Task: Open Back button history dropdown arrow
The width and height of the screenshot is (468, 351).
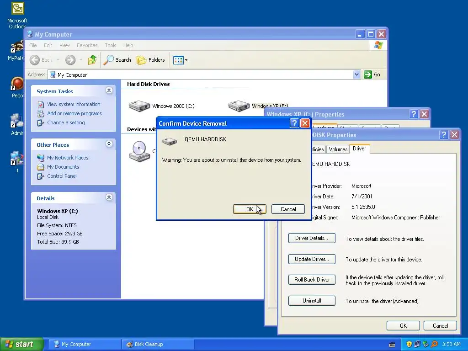Action: [x=58, y=60]
